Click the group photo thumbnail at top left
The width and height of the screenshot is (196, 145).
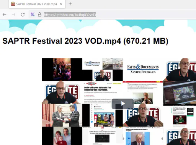[62, 69]
